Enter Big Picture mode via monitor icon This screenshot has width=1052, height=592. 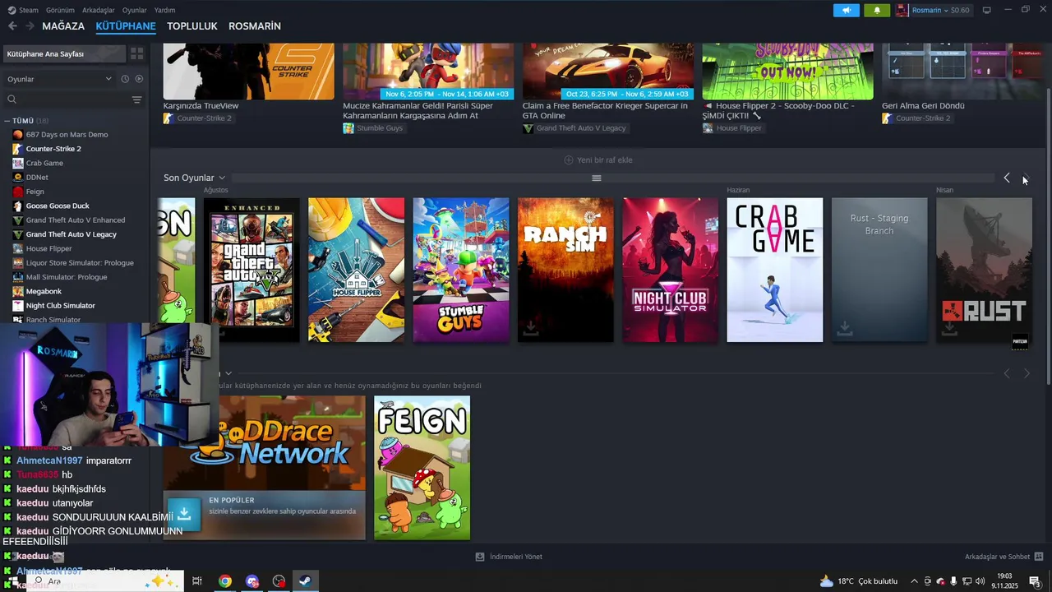[986, 10]
